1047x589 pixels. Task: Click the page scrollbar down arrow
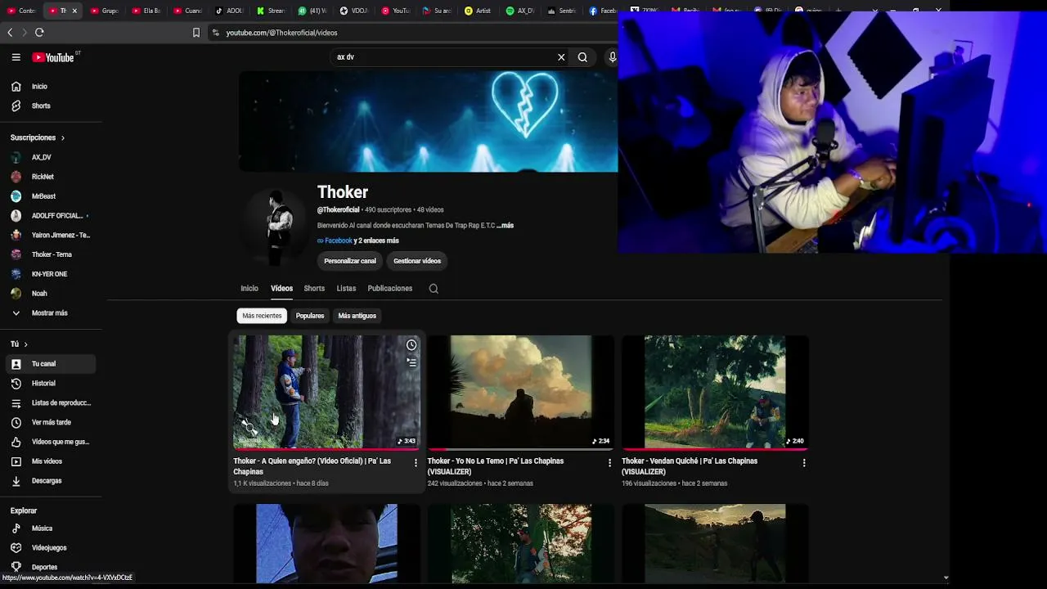point(946,578)
